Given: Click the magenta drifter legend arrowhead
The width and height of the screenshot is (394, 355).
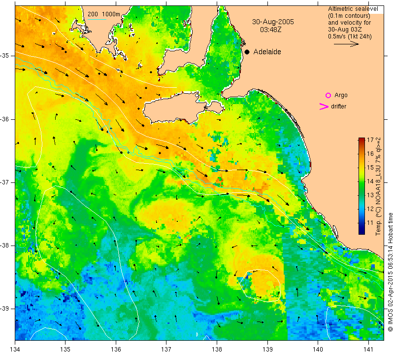Looking at the screenshot, I should (x=324, y=106).
